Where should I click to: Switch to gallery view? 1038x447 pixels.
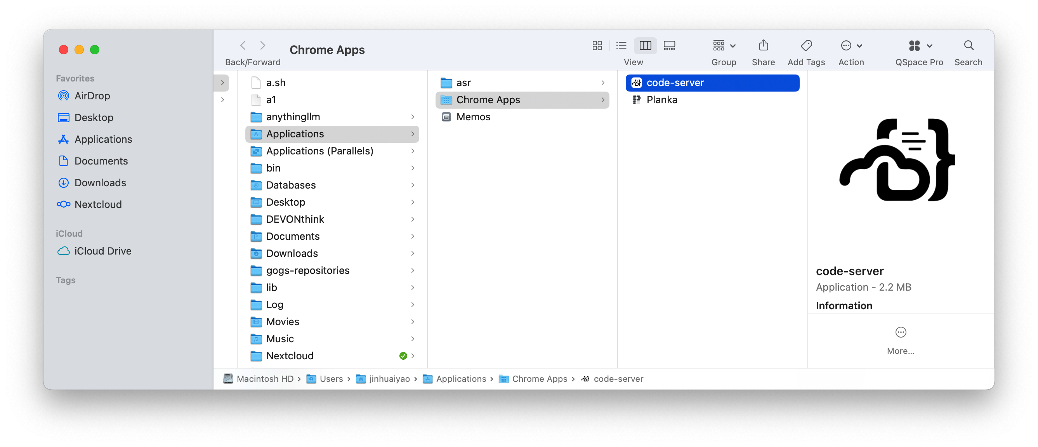point(669,45)
